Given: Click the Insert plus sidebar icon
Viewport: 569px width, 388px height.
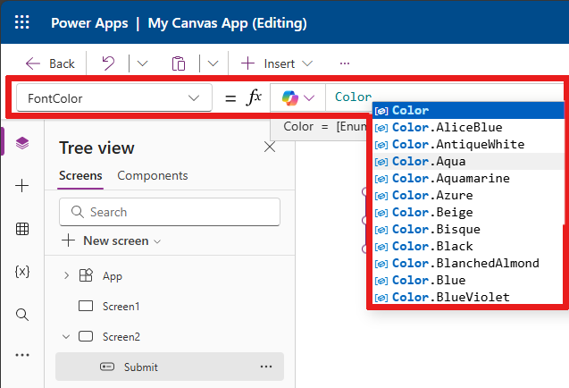Looking at the screenshot, I should (22, 186).
